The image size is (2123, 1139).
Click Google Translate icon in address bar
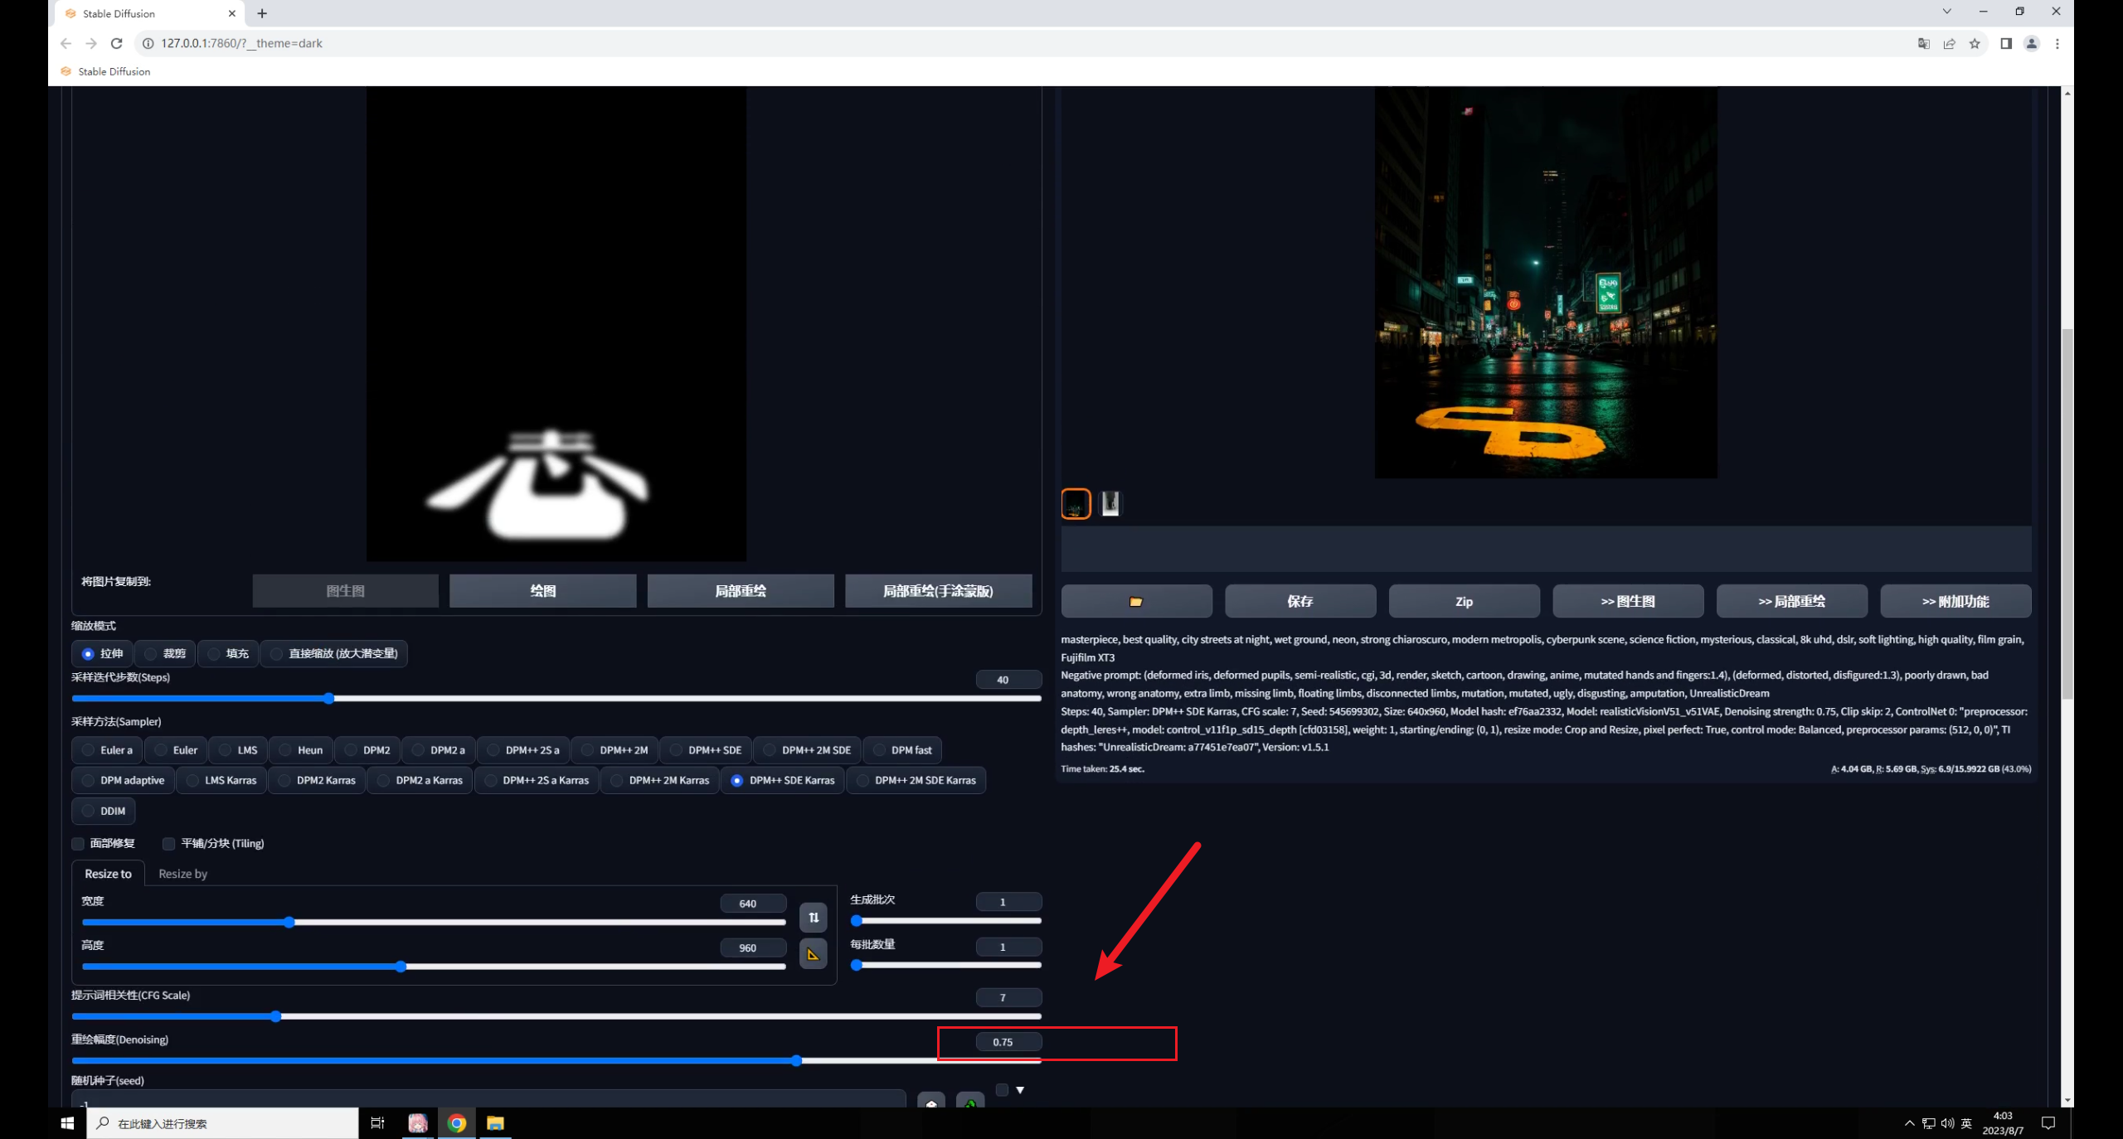tap(1923, 43)
